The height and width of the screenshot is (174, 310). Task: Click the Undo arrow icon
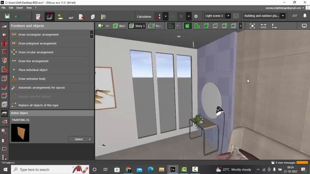(17, 16)
